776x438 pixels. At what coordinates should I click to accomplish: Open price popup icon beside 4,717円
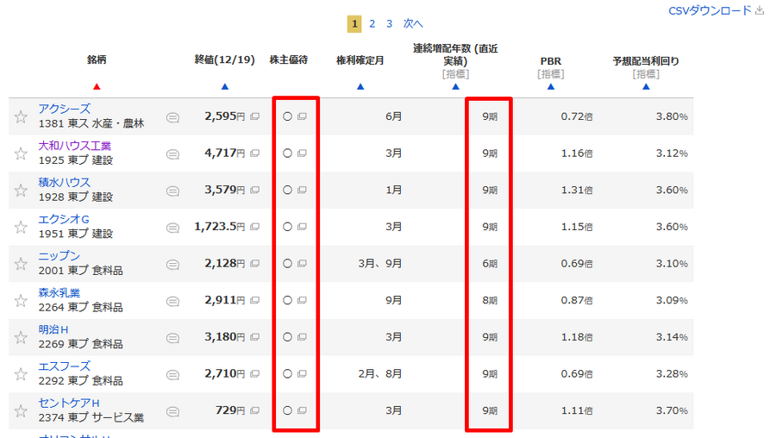pyautogui.click(x=255, y=153)
